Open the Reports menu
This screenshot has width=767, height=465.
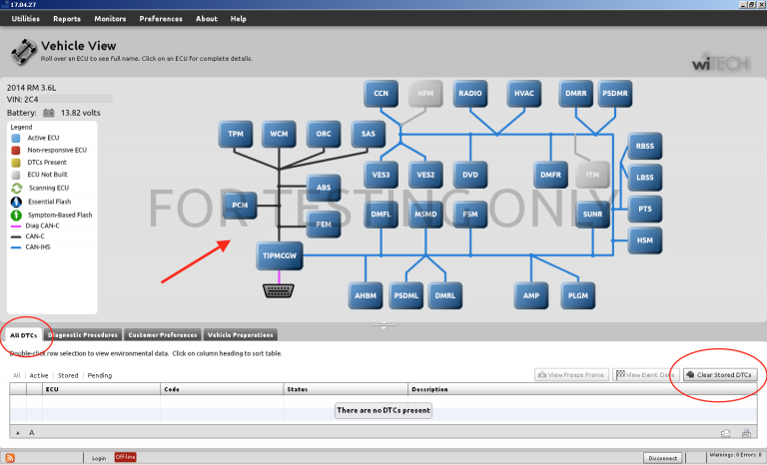point(67,19)
